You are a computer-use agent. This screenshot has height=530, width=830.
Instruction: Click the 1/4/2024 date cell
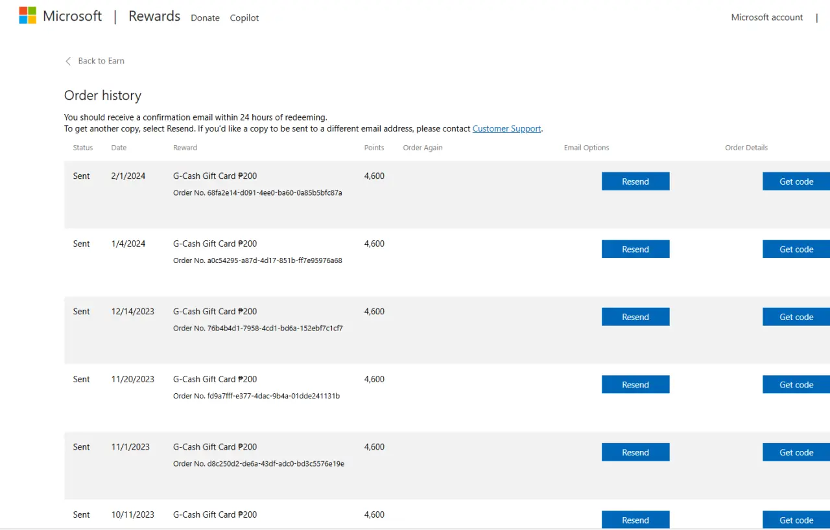point(128,244)
